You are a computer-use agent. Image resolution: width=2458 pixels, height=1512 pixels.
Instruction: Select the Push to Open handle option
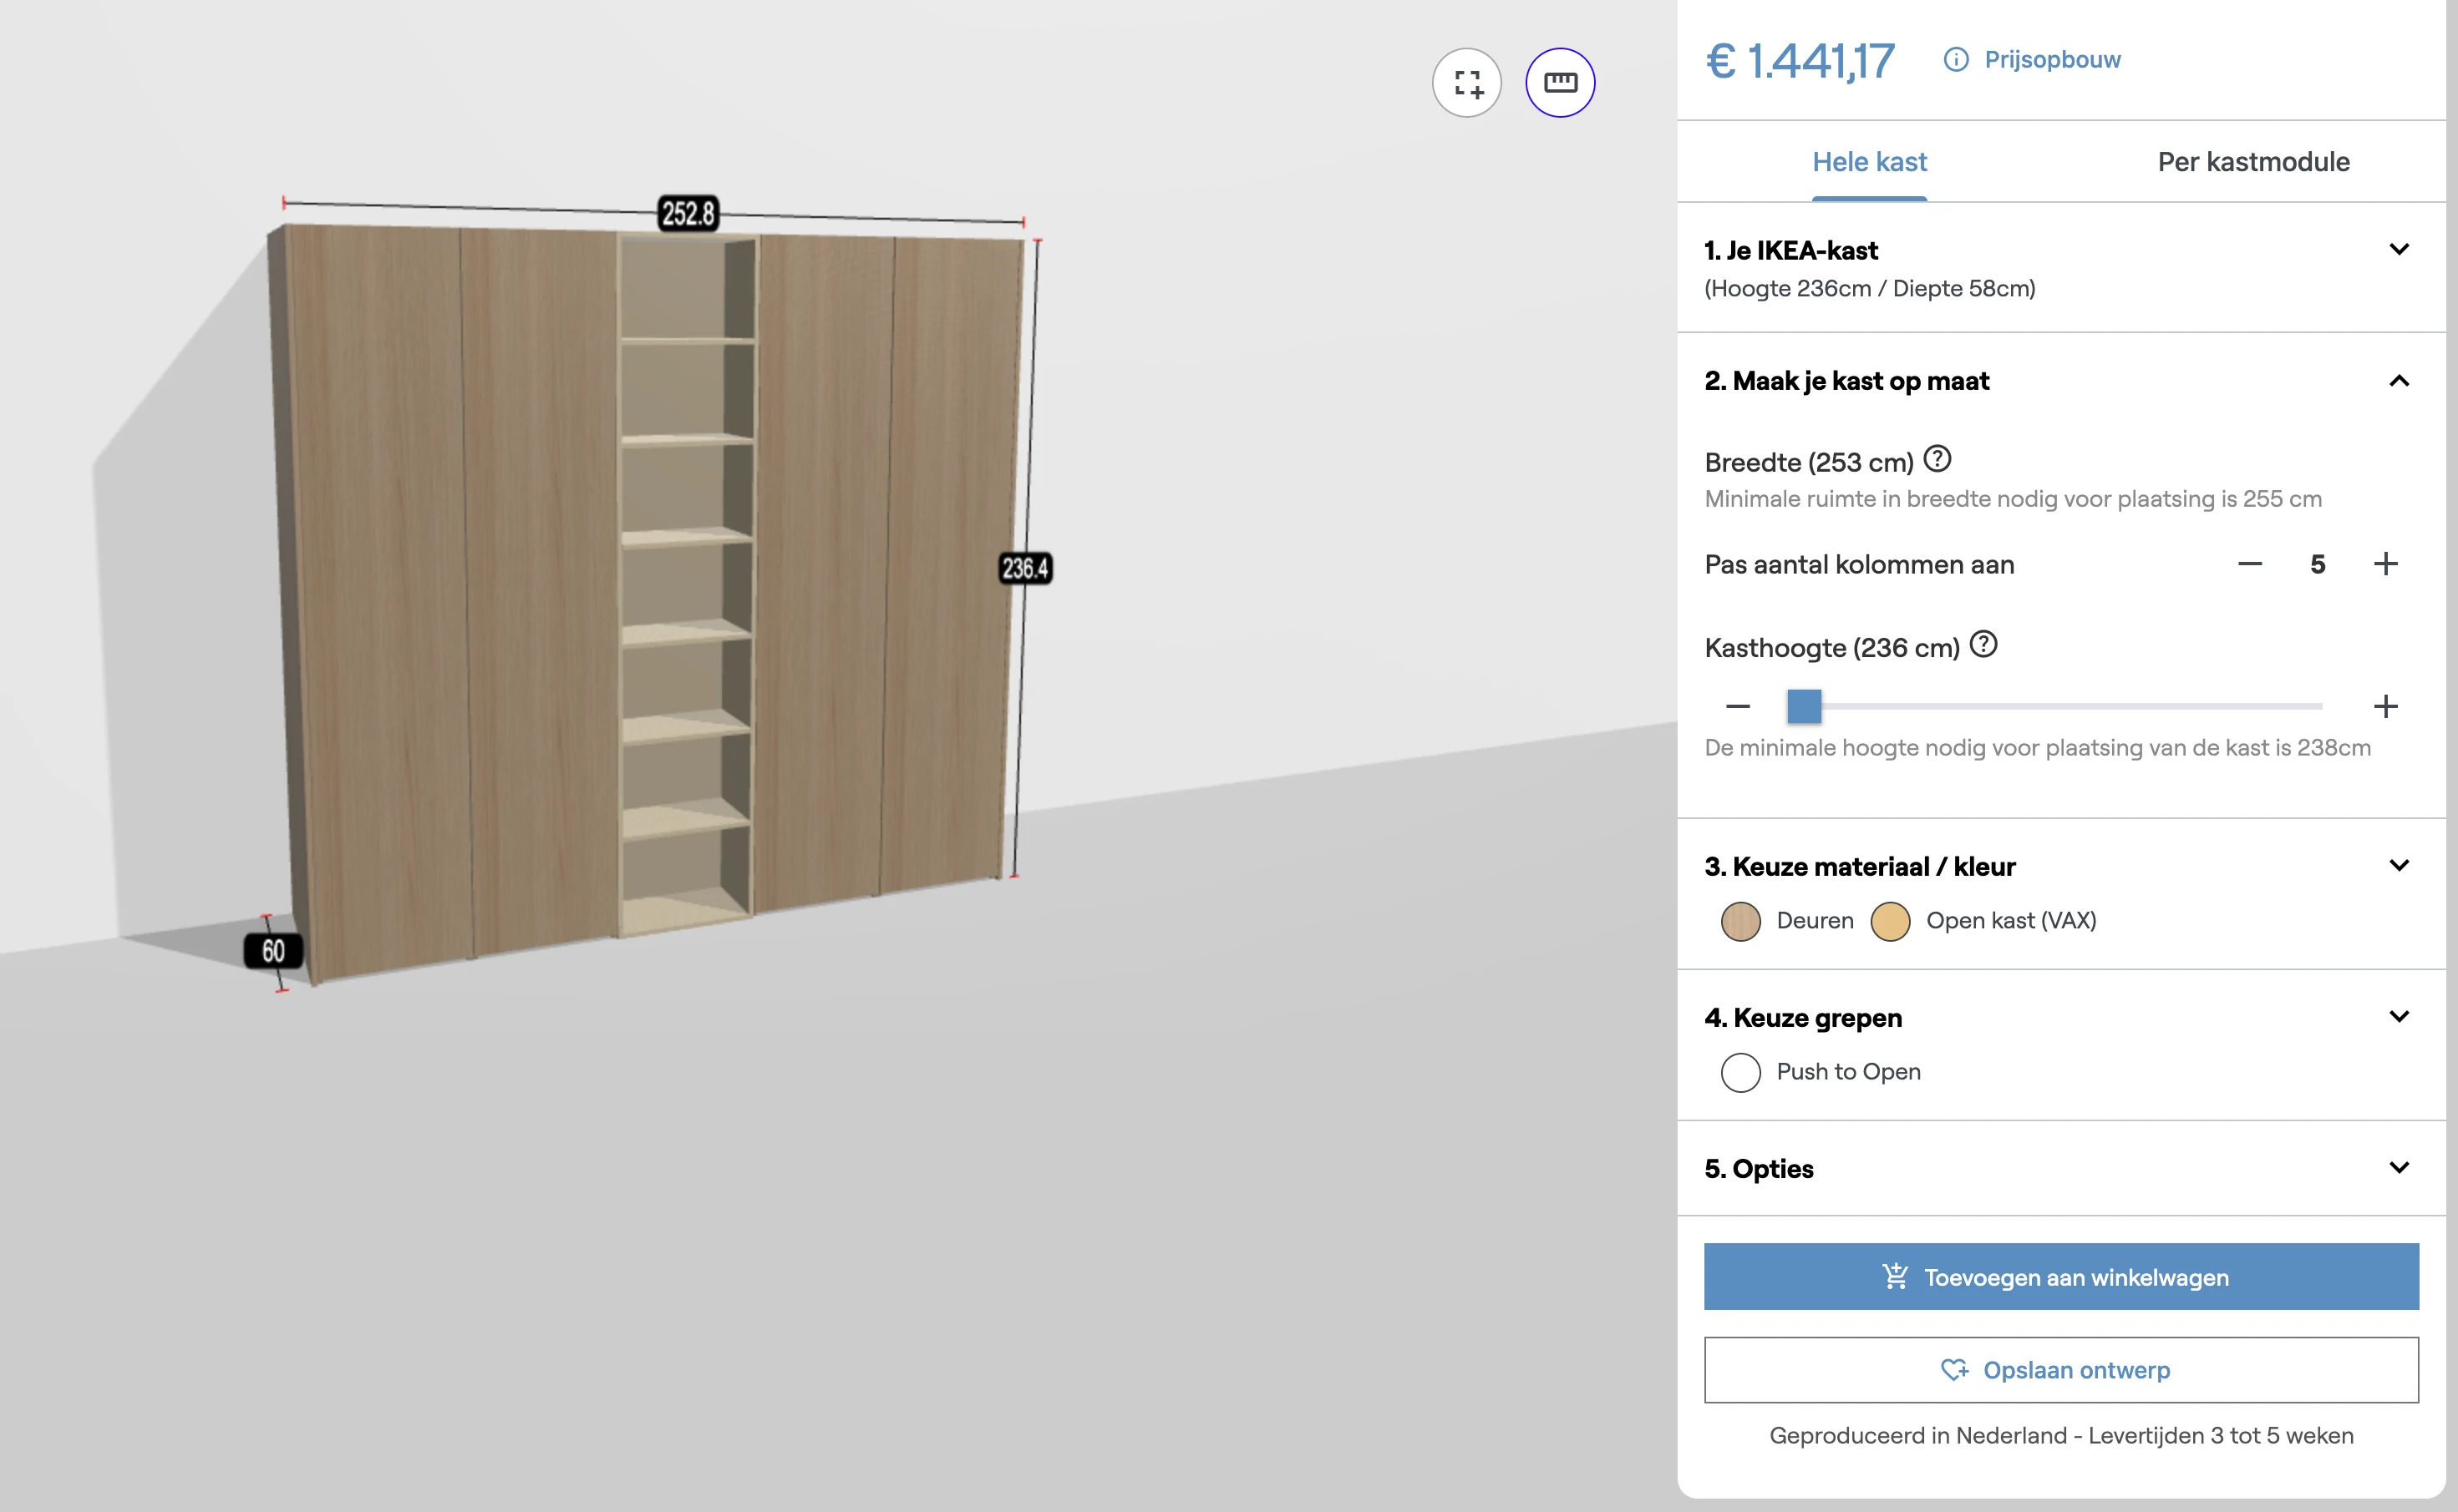pos(1740,1072)
